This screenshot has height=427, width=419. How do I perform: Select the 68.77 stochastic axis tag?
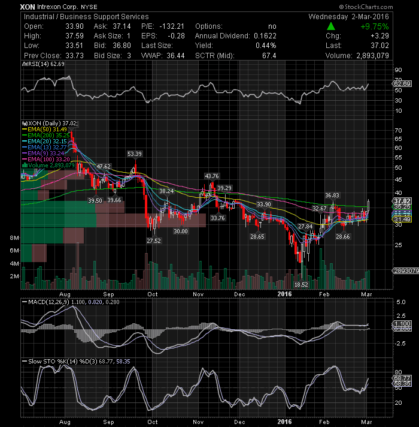(x=402, y=378)
